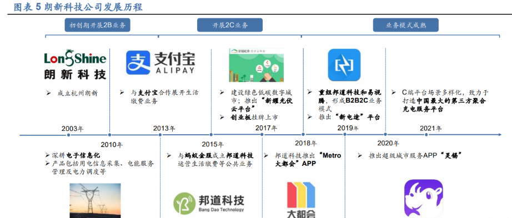512x218 pixels.
Task: Click the text 中国最大的第三方聚合充电服务平台
Action: pyautogui.click(x=444, y=105)
